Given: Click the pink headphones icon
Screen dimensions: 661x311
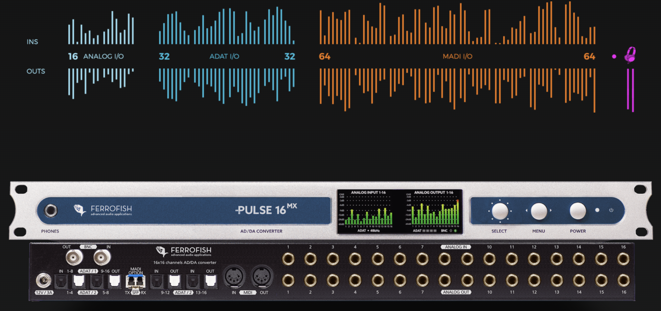Looking at the screenshot, I should point(630,55).
